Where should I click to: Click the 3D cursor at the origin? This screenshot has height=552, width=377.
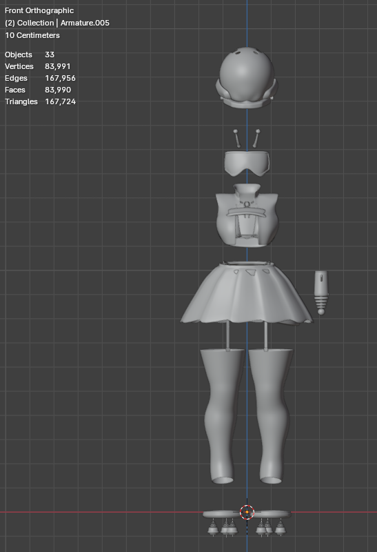coord(247,512)
